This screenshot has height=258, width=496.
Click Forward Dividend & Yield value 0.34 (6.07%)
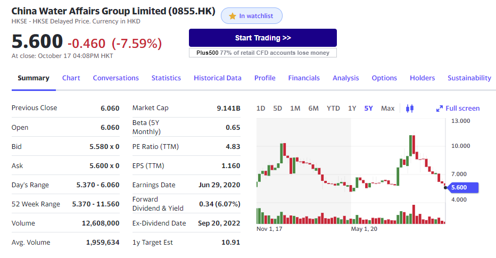[220, 204]
